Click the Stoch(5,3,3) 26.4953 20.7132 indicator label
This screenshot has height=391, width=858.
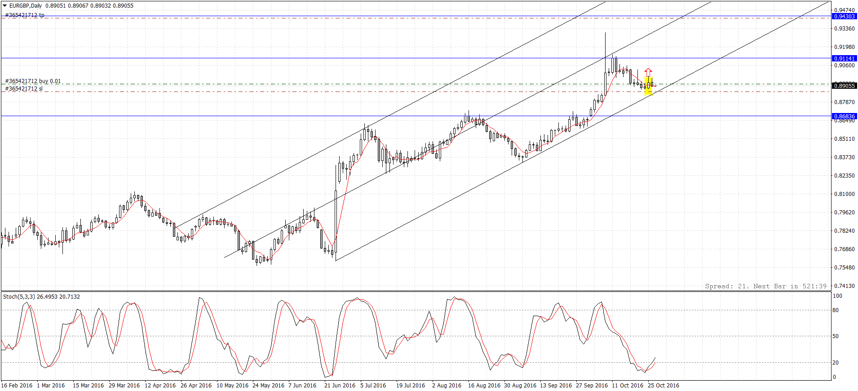(x=42, y=296)
